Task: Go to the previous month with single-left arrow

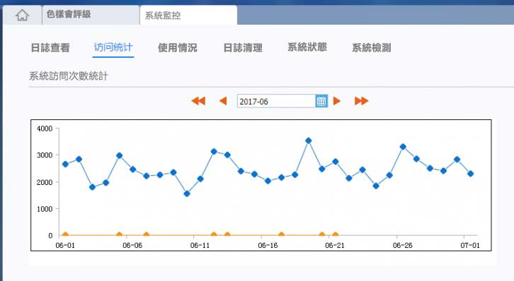Action: coord(223,101)
